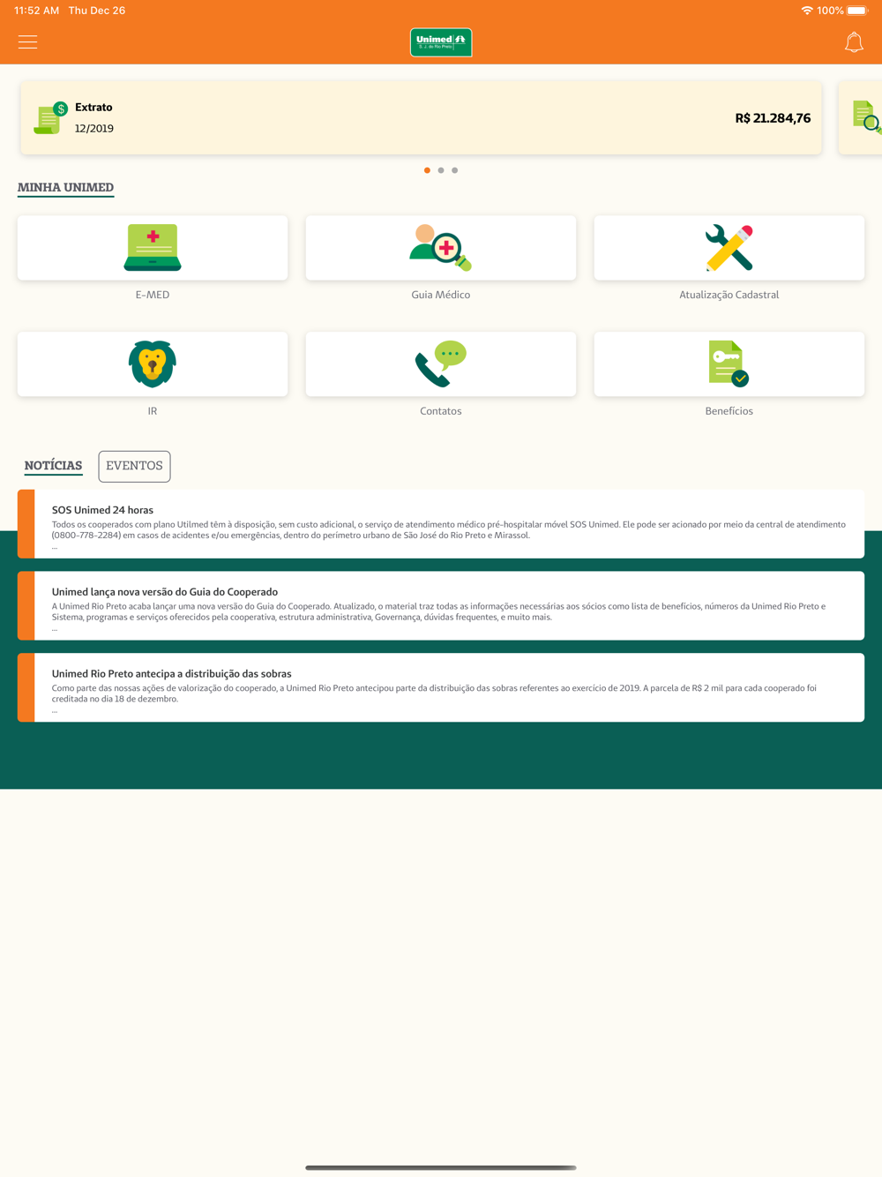This screenshot has height=1177, width=882.
Task: Open notifications bell
Action: (854, 42)
